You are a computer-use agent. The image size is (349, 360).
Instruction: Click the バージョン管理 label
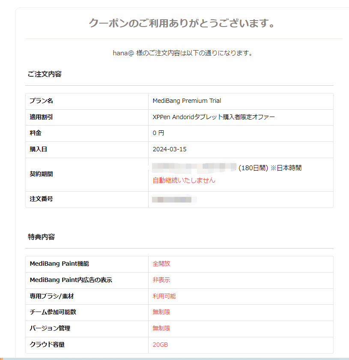click(x=50, y=328)
